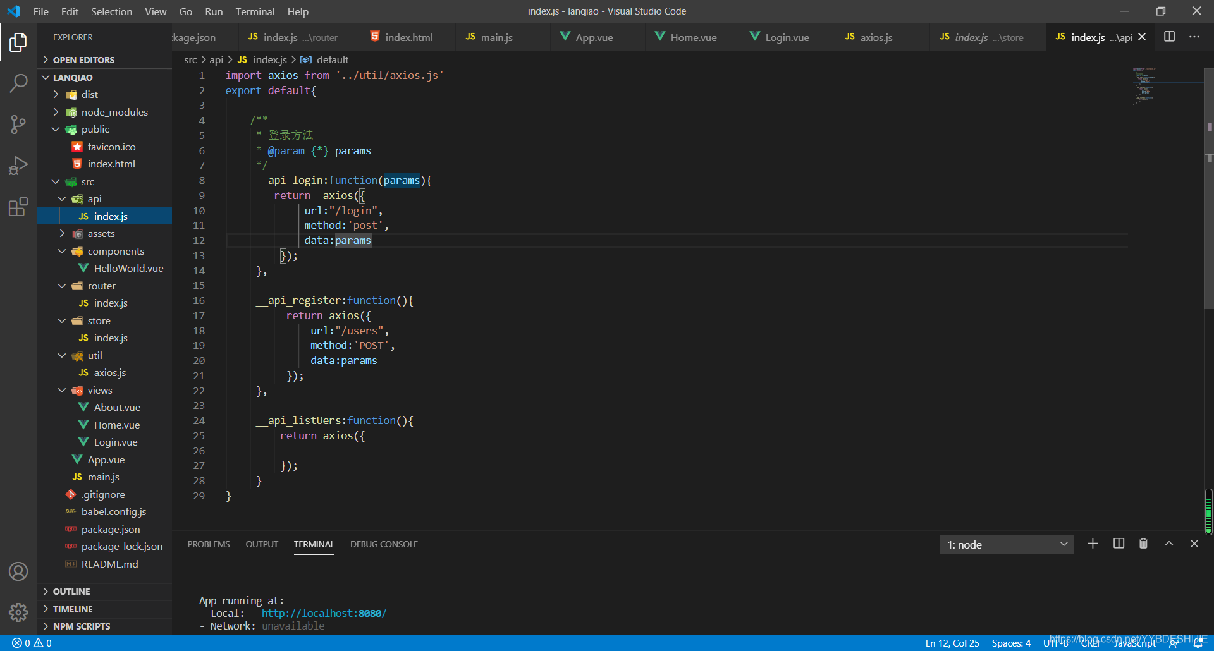Open README.md file in explorer
Image resolution: width=1214 pixels, height=651 pixels.
[x=109, y=564]
